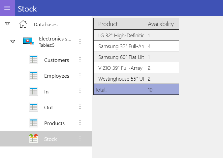
Task: Open the Electronics store options menu
Action: [80, 41]
